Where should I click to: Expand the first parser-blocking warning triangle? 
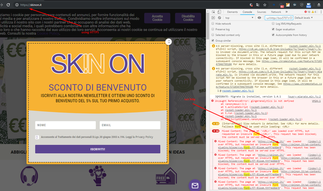pos(217,46)
